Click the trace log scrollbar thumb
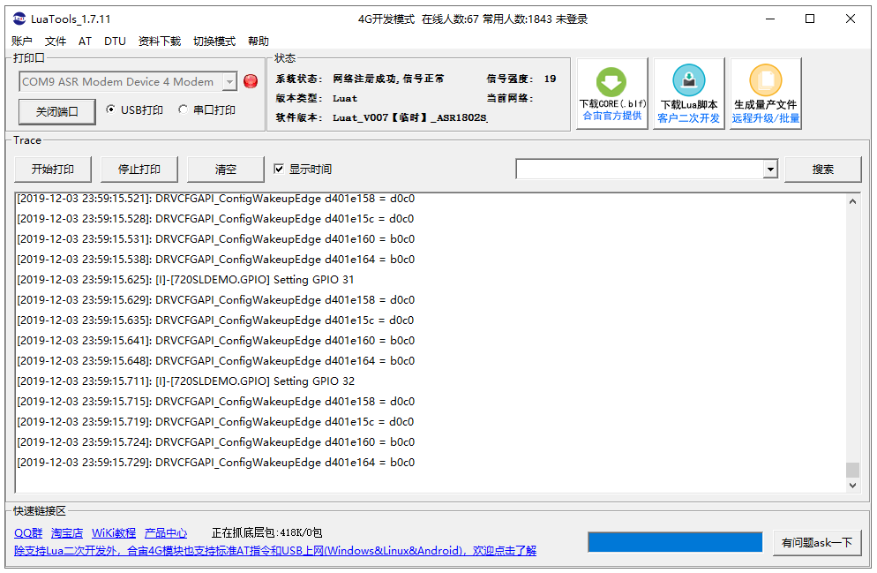The width and height of the screenshot is (877, 573). [x=852, y=470]
